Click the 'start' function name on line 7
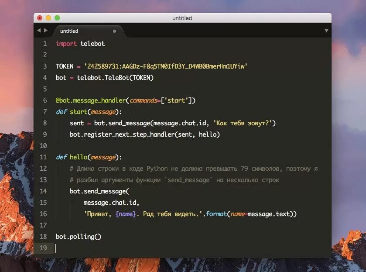 coord(79,112)
